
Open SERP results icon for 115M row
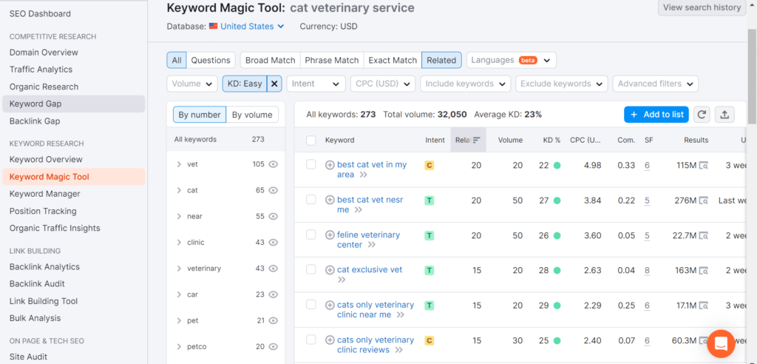coord(704,166)
